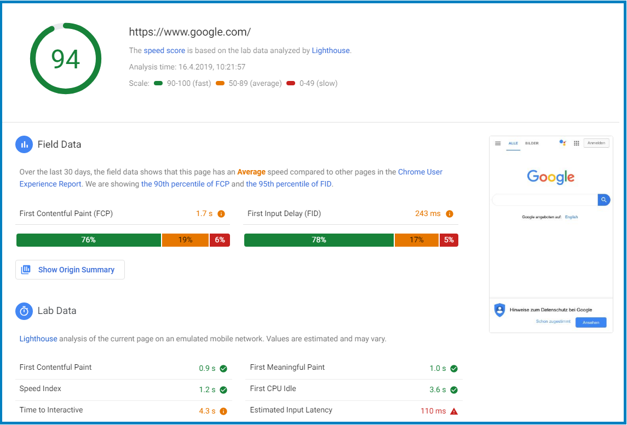The height and width of the screenshot is (425, 627).
Task: Click the orange 50-89 (average) scale swatch
Action: (220, 84)
